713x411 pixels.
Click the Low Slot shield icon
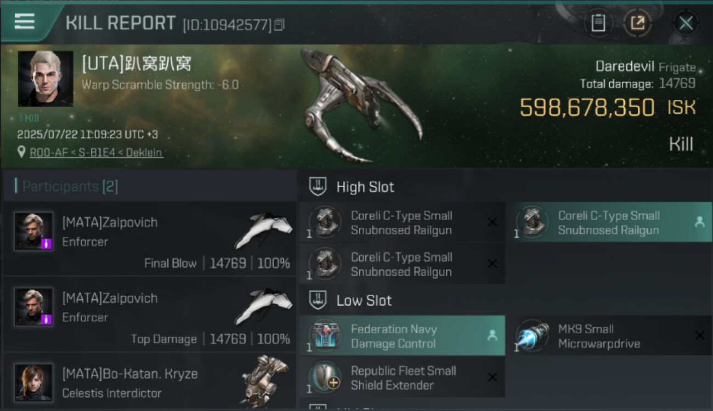coord(318,300)
